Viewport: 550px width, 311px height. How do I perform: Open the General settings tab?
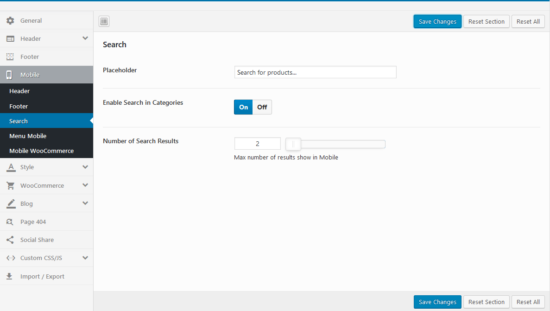[x=47, y=20]
